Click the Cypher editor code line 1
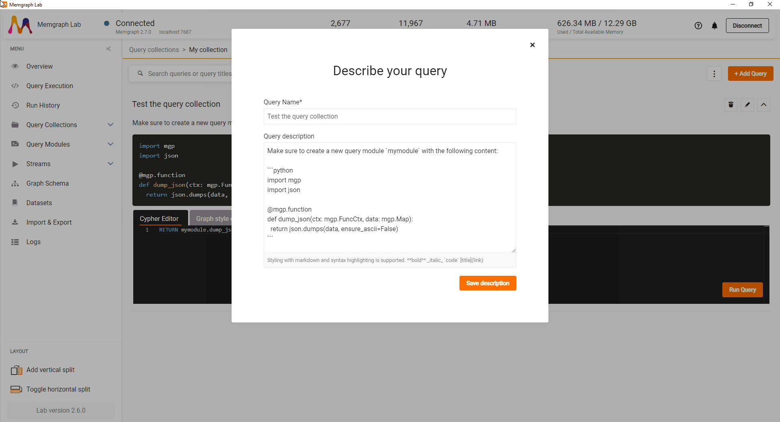 (195, 230)
